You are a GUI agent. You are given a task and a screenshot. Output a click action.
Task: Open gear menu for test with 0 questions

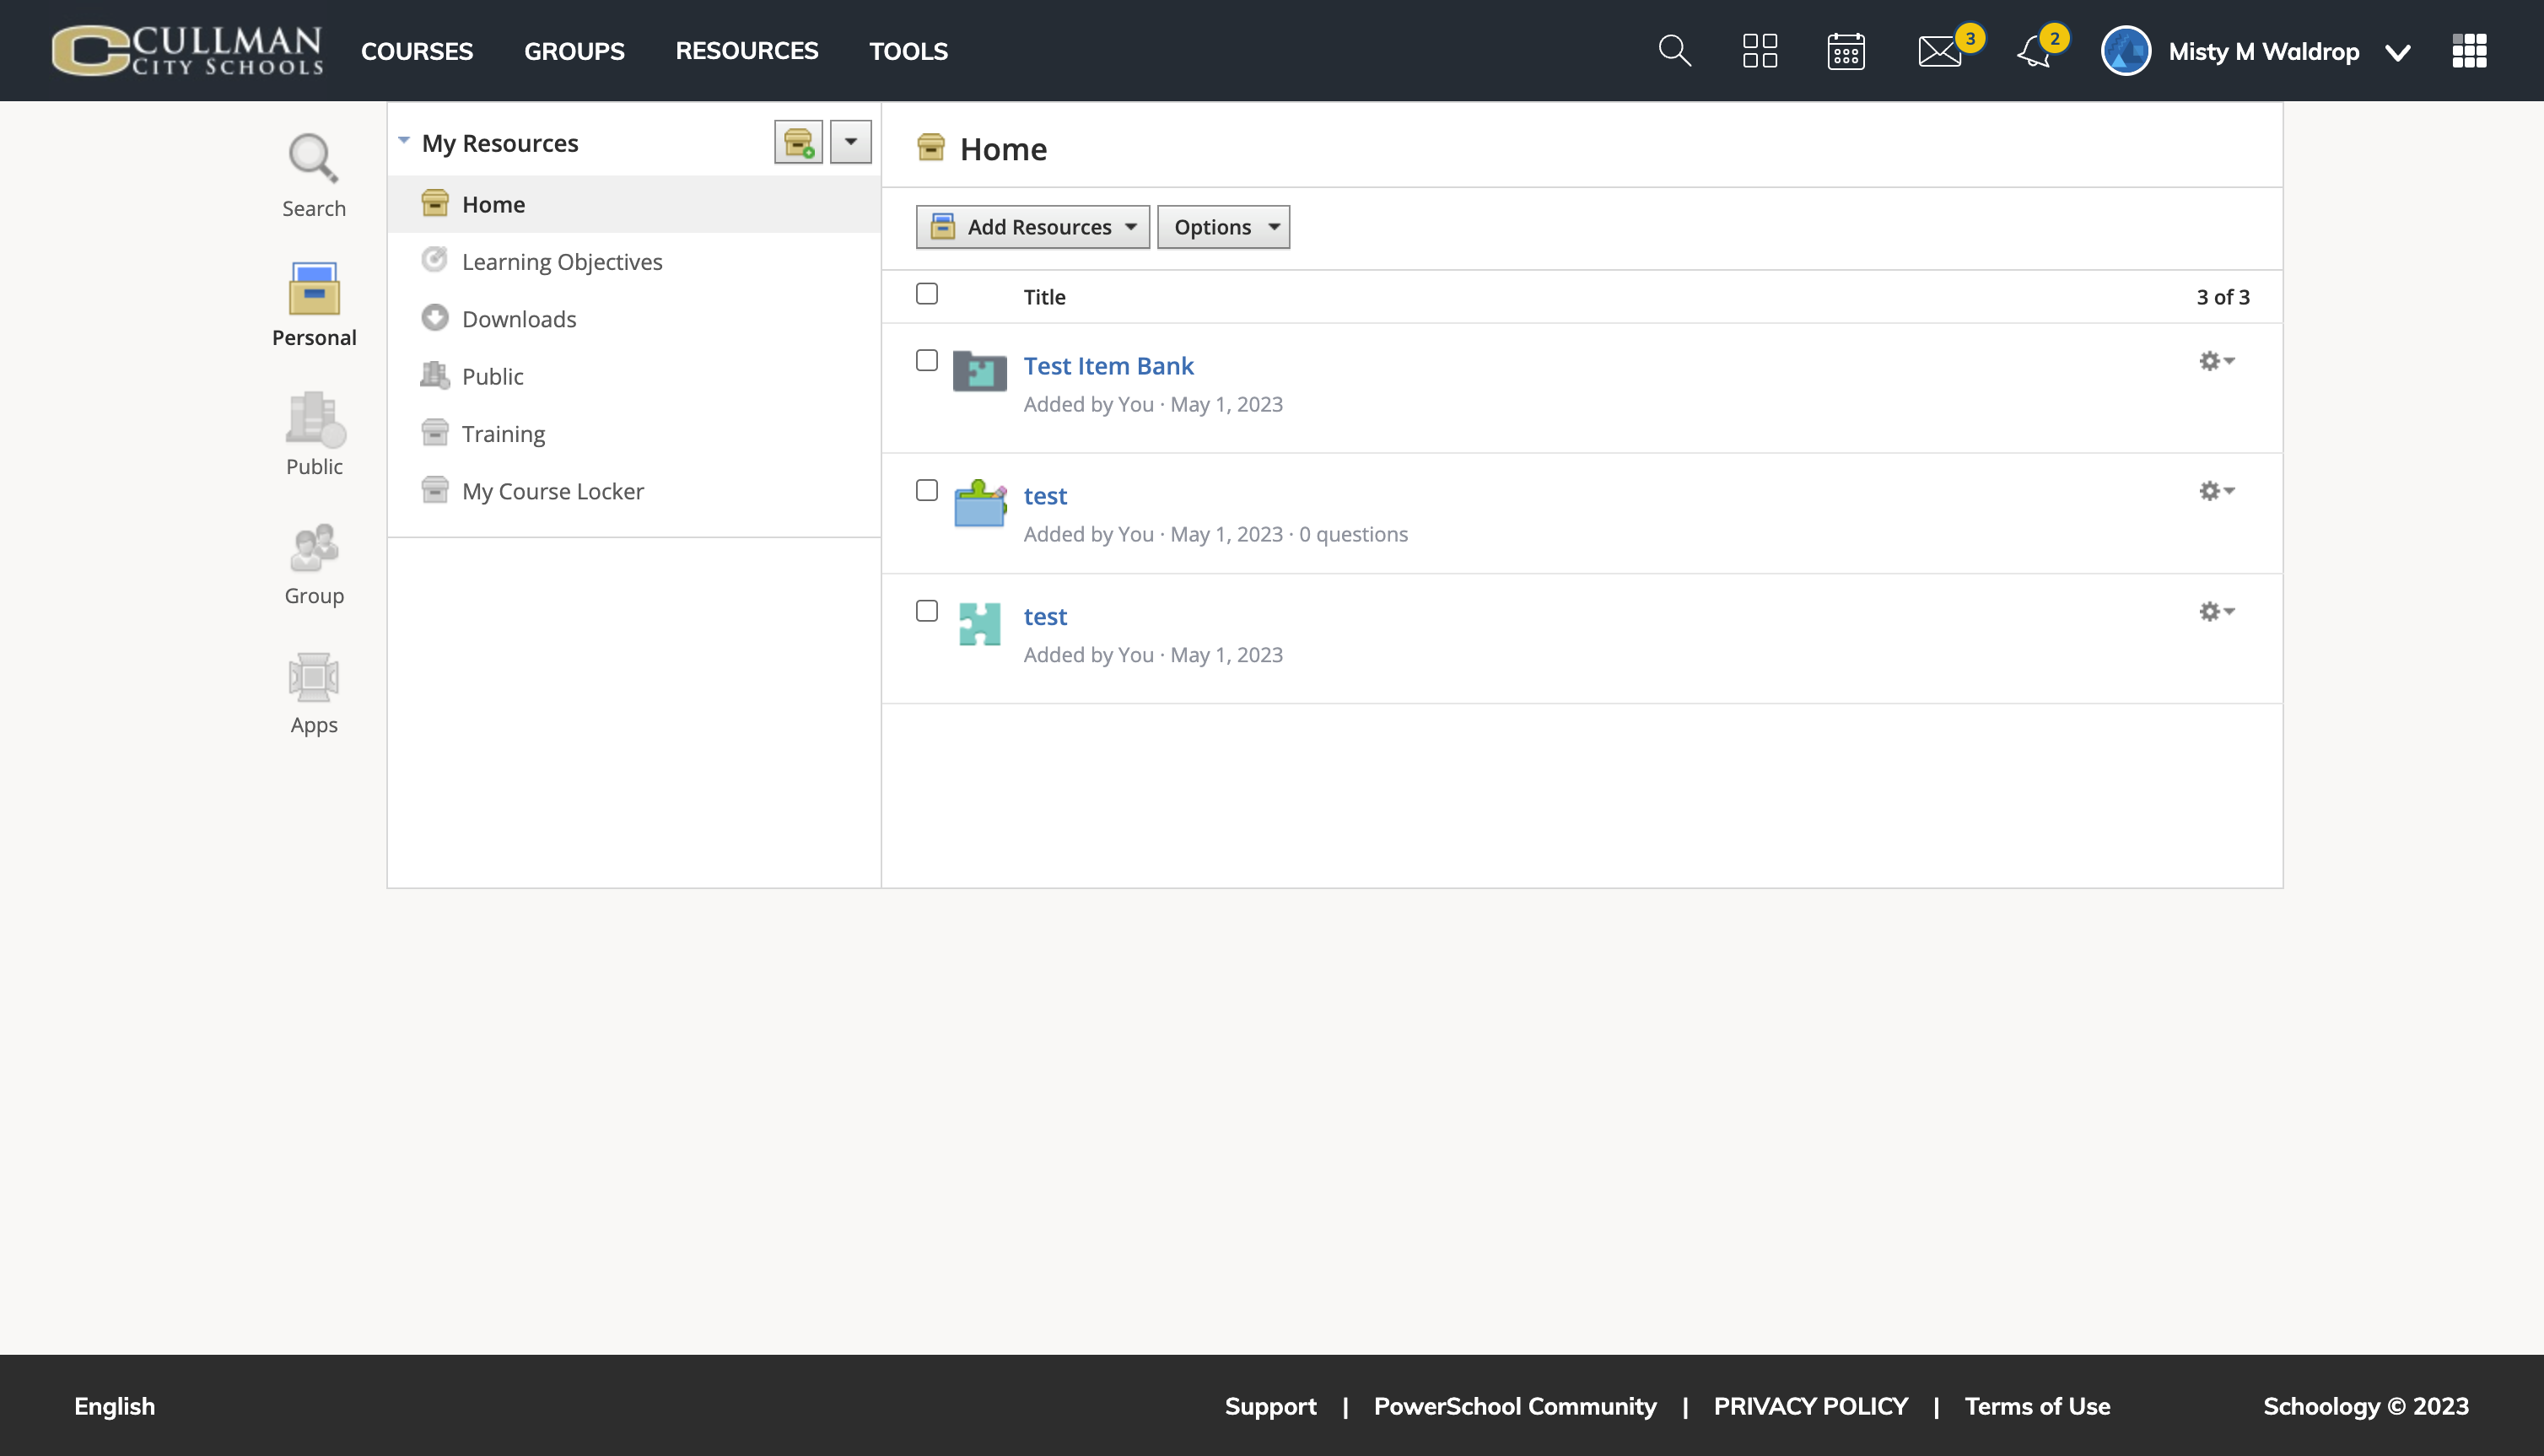tap(2216, 491)
